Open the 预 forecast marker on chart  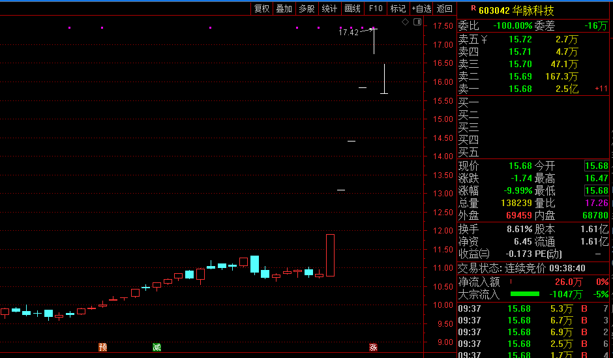tap(103, 347)
